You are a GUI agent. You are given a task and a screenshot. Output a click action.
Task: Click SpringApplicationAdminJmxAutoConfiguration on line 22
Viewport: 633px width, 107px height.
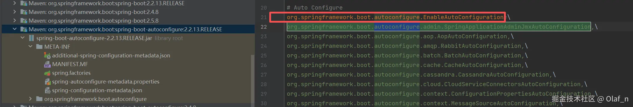tap(517, 27)
